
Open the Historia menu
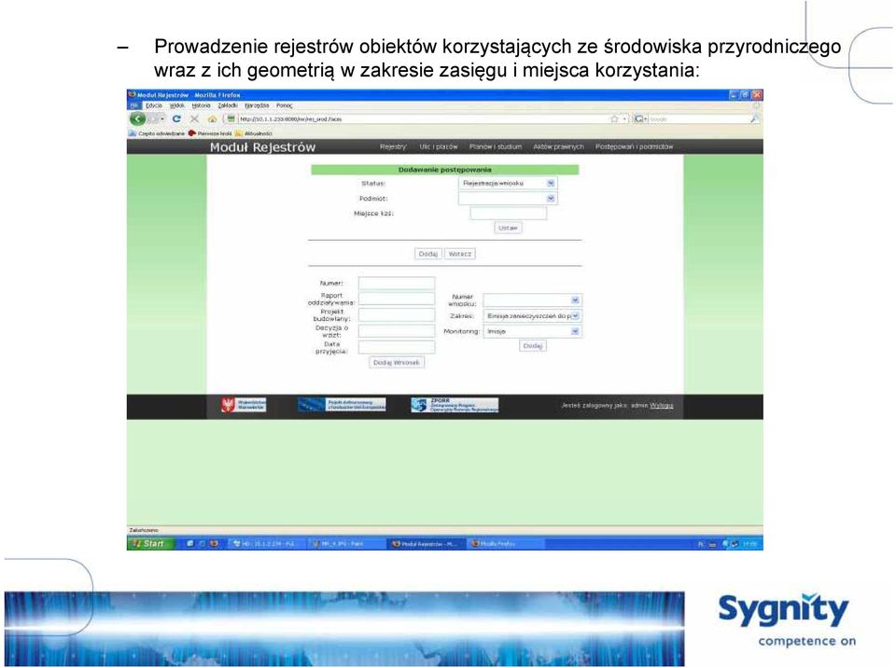click(202, 105)
